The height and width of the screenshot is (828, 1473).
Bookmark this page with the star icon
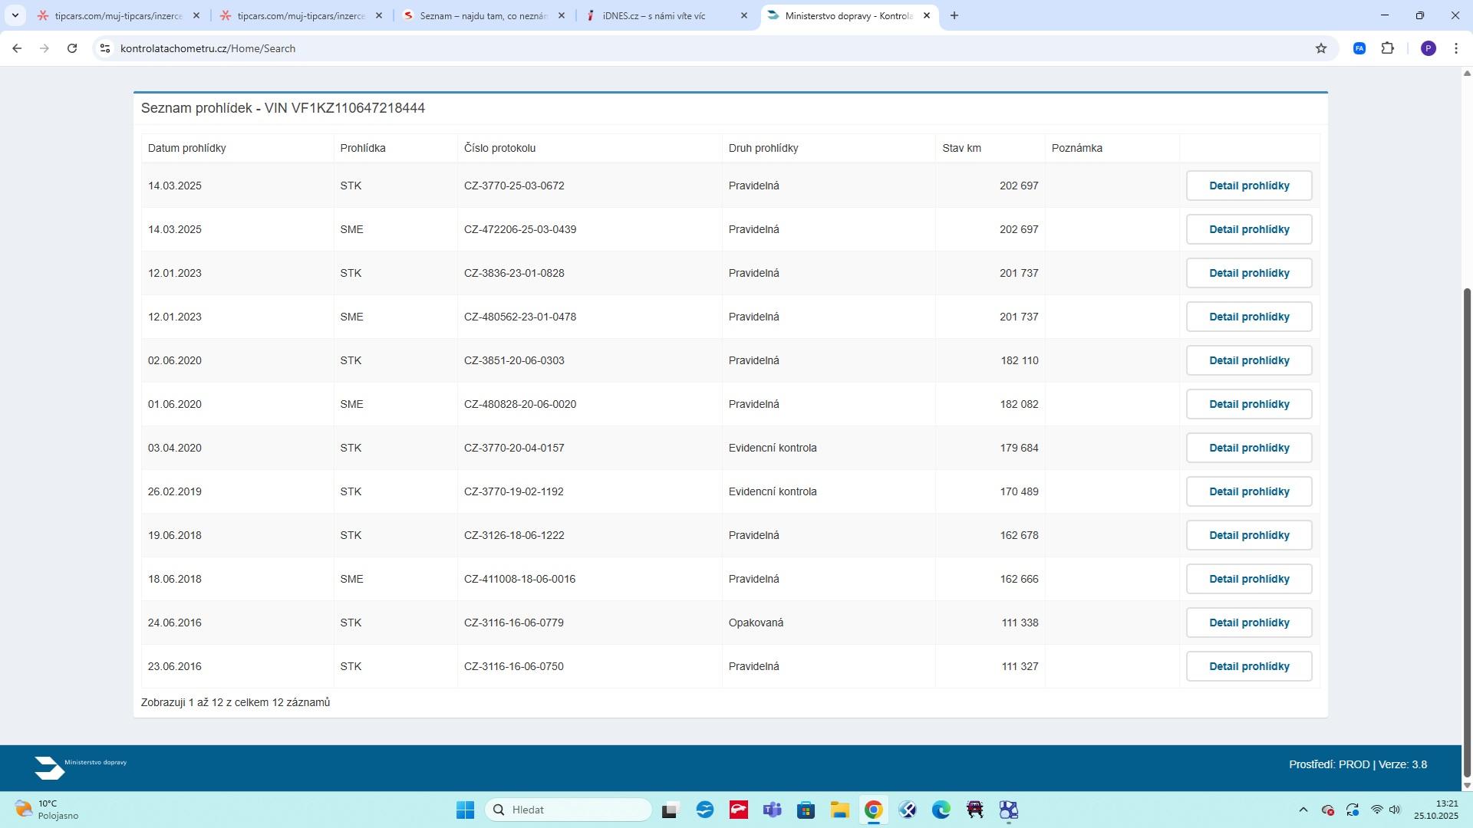[1321, 48]
